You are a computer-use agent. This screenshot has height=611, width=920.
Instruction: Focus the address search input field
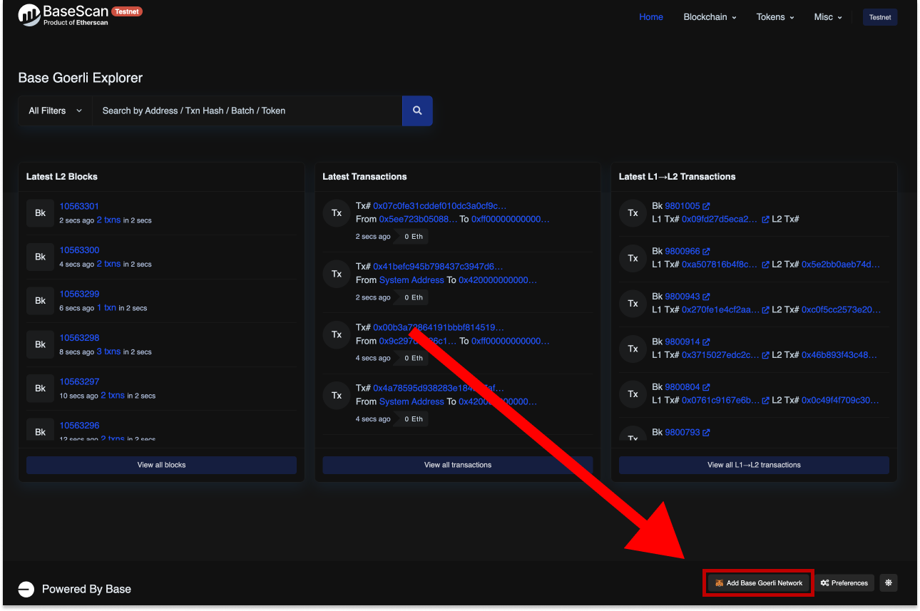tap(247, 111)
